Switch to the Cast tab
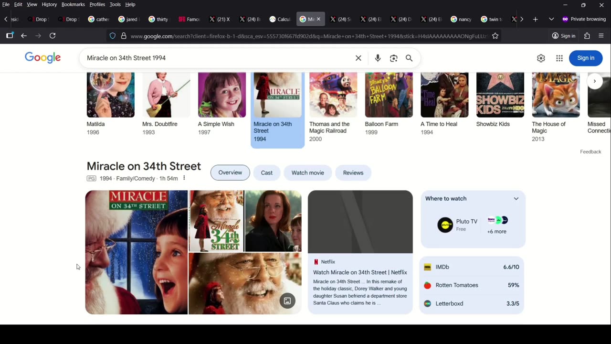The width and height of the screenshot is (611, 344). 267,172
